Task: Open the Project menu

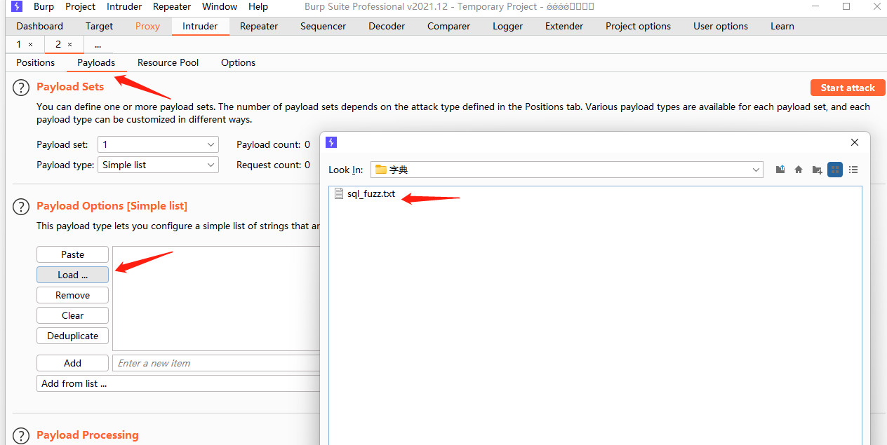Action: pyautogui.click(x=80, y=6)
